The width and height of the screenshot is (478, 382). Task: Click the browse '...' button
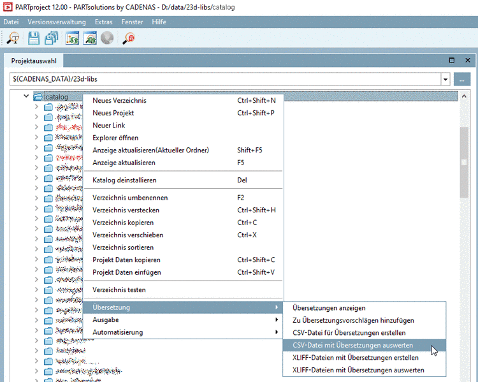click(x=462, y=79)
